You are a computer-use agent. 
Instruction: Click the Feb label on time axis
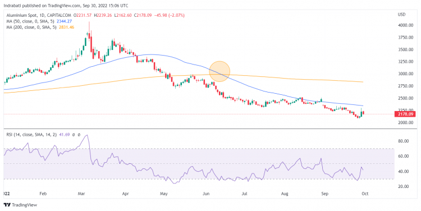(43, 194)
